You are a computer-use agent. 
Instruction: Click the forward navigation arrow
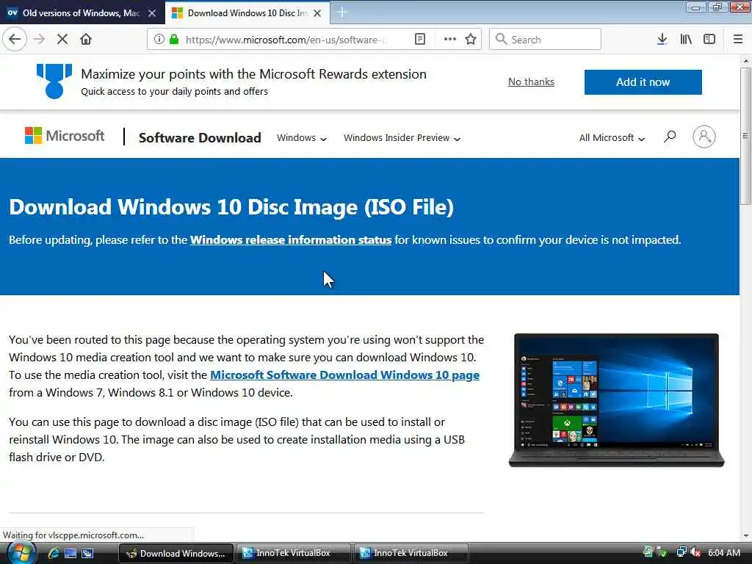click(39, 40)
